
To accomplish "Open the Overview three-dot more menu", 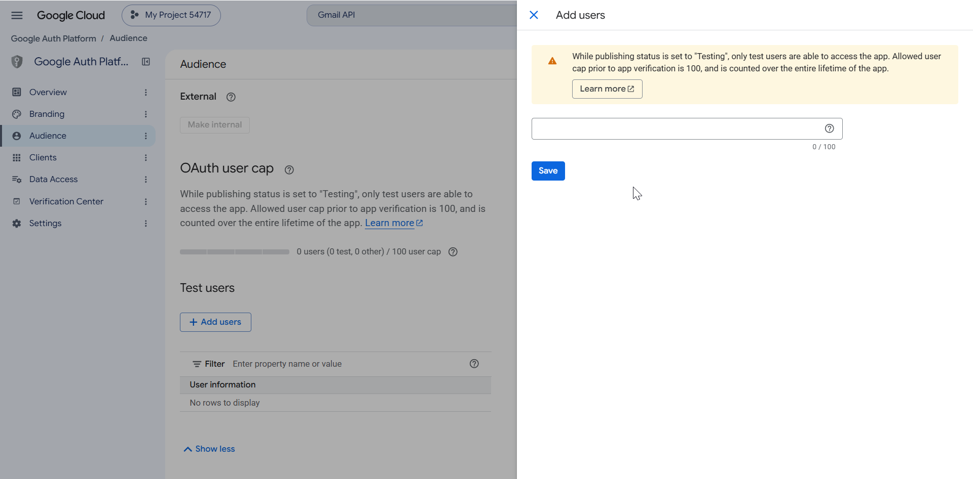I will coord(146,92).
